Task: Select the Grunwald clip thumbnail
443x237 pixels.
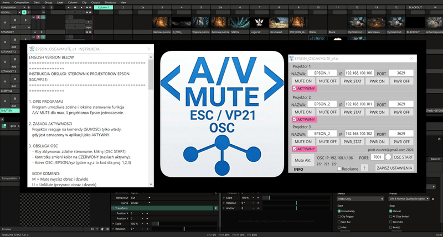Action: tap(279, 23)
